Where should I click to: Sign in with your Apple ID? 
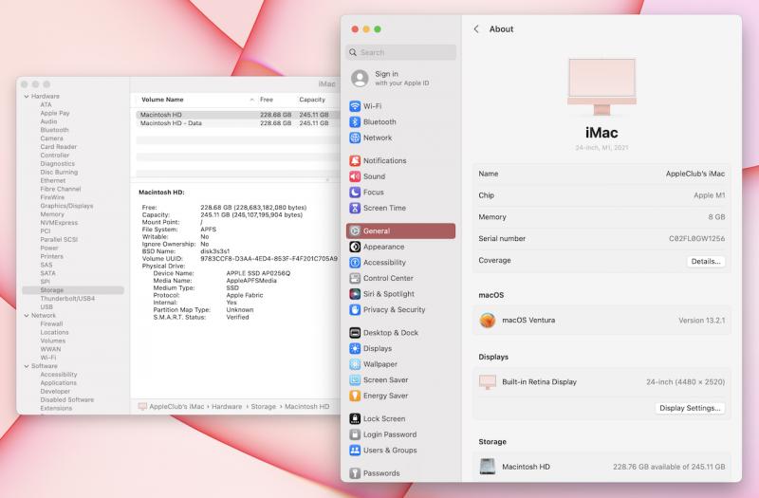[401, 79]
